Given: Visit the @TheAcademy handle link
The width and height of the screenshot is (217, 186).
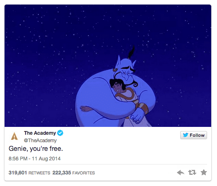Looking at the screenshot, I should pyautogui.click(x=40, y=141).
